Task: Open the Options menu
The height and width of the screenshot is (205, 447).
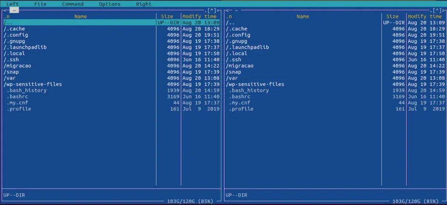Action: 110,4
